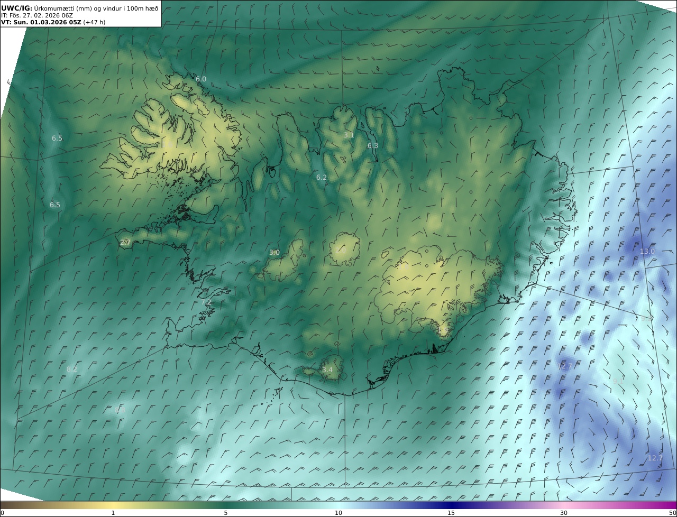The image size is (677, 517).
Task: Click the 'UWC/IG' bold title text
Action: (x=16, y=8)
